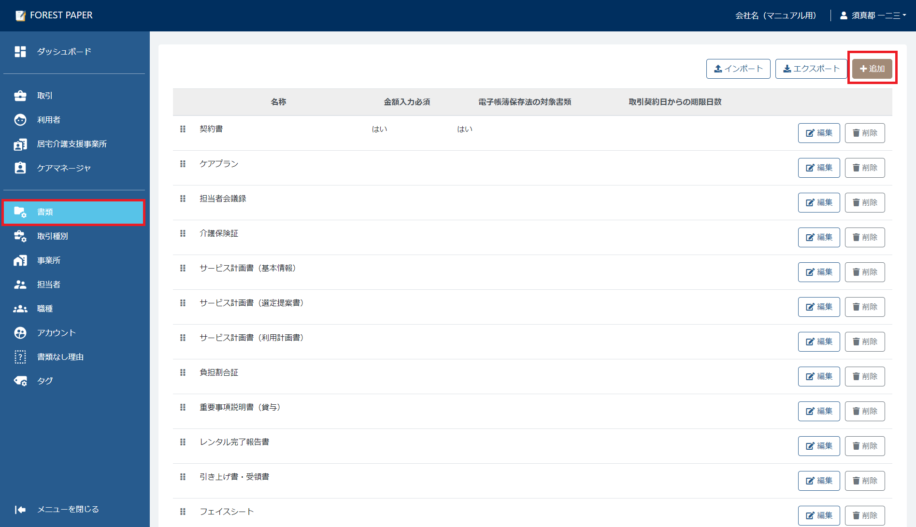
Task: Select the 書類なし理由 question icon
Action: (x=20, y=356)
